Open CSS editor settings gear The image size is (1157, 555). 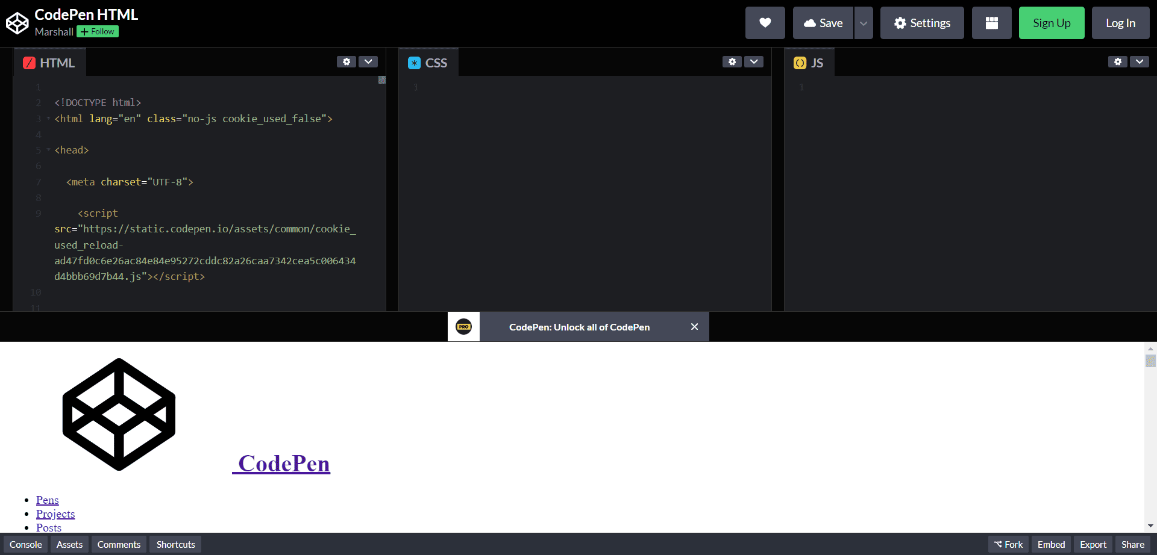click(732, 61)
